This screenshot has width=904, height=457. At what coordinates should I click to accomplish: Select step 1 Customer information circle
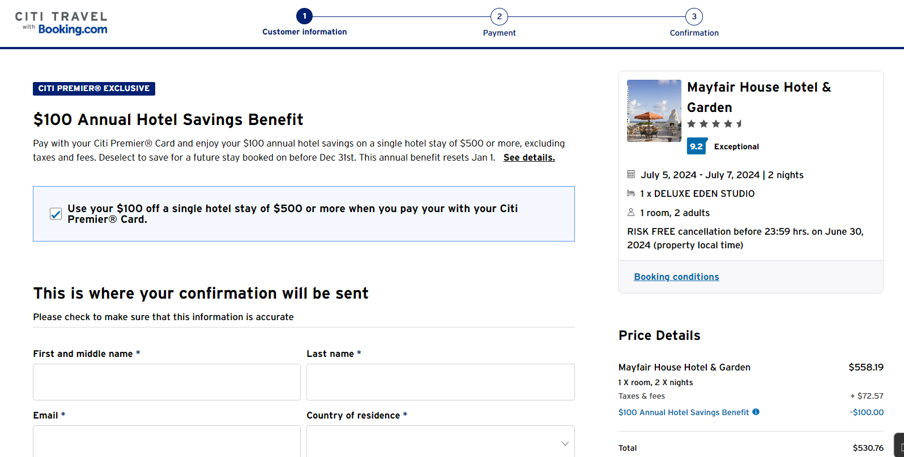(x=304, y=16)
